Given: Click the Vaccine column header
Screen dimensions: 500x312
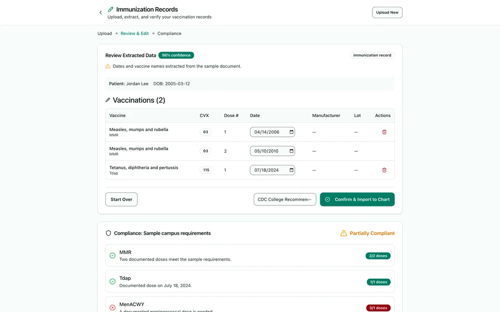Looking at the screenshot, I should pyautogui.click(x=117, y=115).
